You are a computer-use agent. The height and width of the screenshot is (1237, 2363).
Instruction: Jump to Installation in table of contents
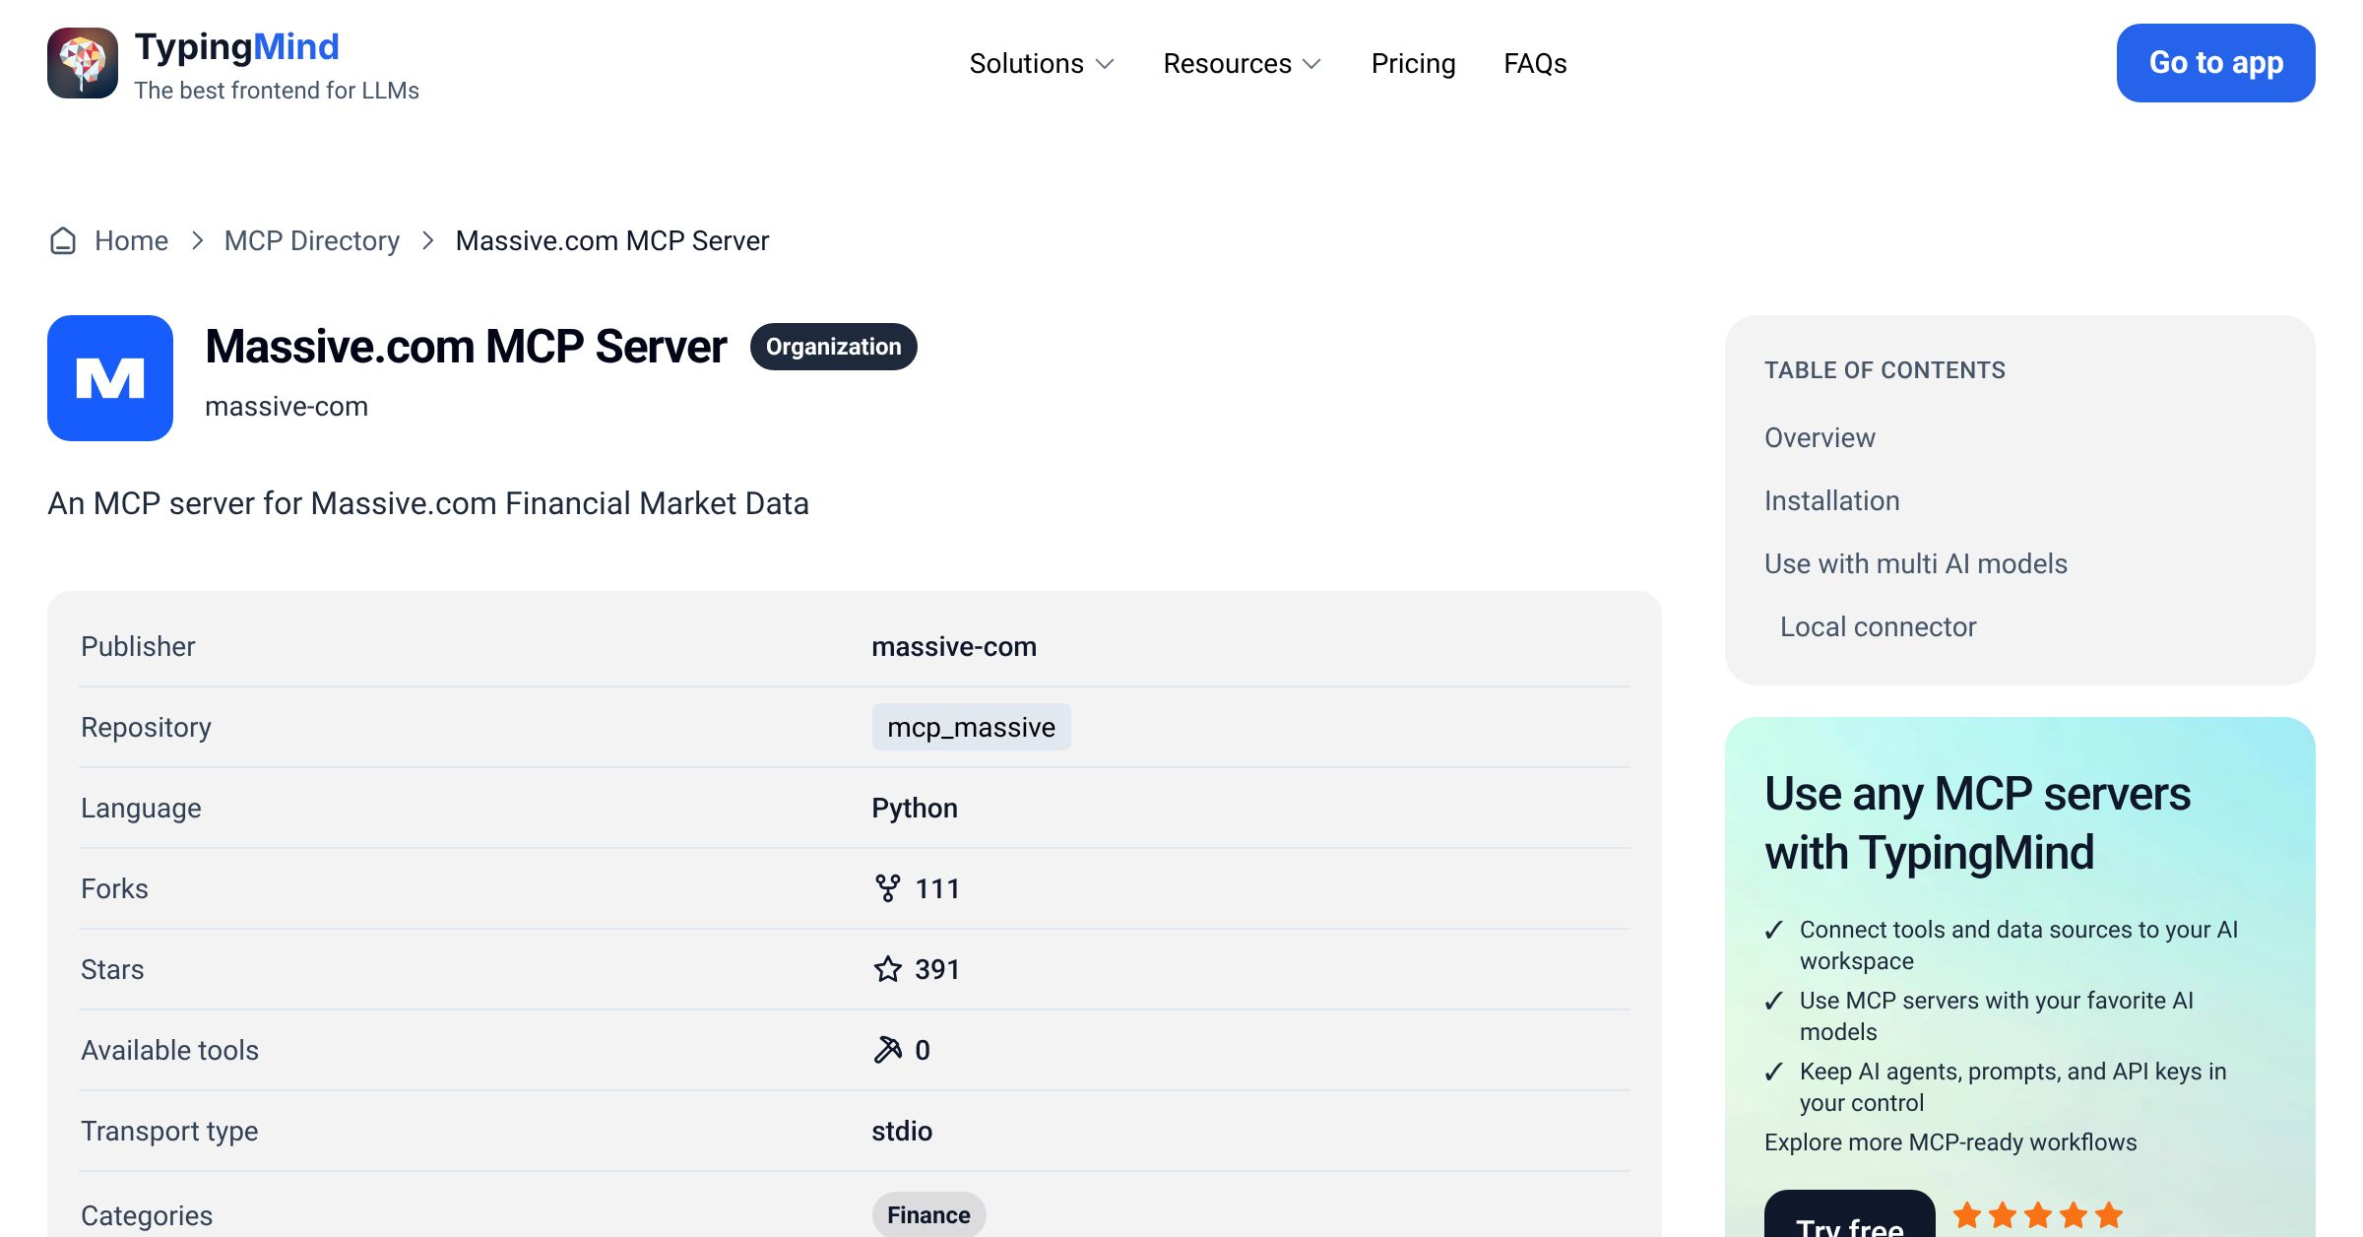(x=1831, y=500)
